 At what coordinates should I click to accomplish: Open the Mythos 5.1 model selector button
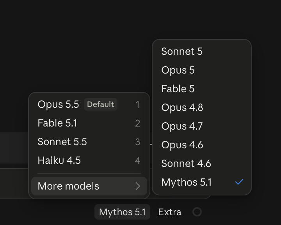pos(122,212)
